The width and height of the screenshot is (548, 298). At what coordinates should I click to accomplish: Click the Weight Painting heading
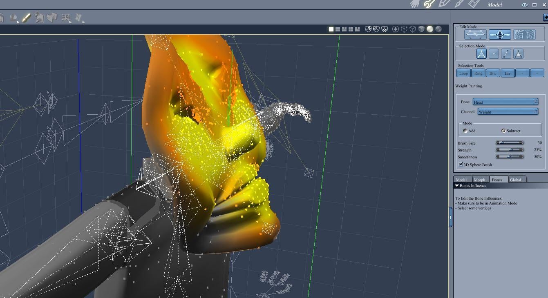tap(468, 86)
